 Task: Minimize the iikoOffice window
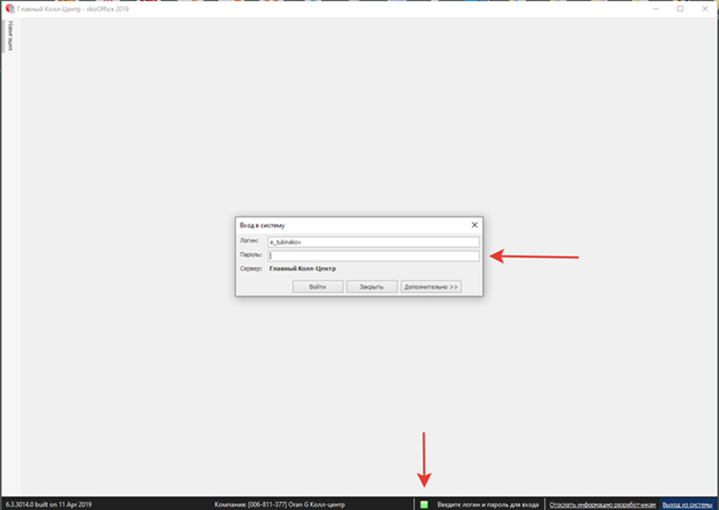654,8
